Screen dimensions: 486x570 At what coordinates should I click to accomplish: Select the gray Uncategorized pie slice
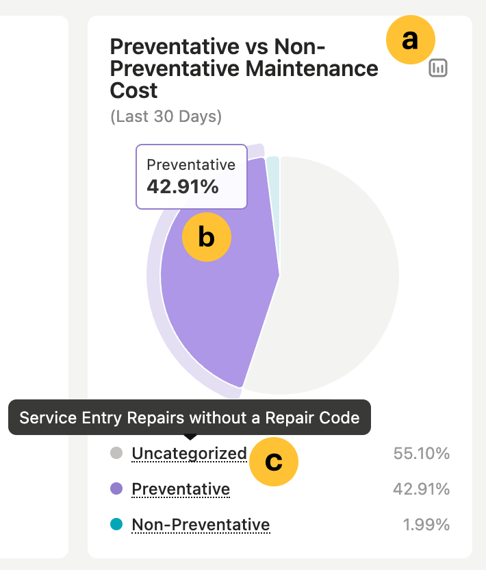pyautogui.click(x=335, y=274)
